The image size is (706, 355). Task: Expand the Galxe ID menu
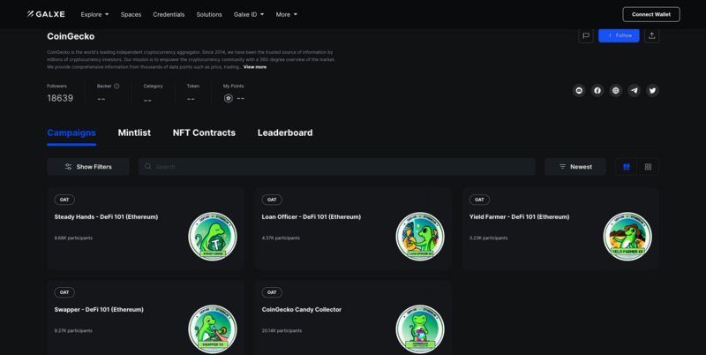pos(249,14)
